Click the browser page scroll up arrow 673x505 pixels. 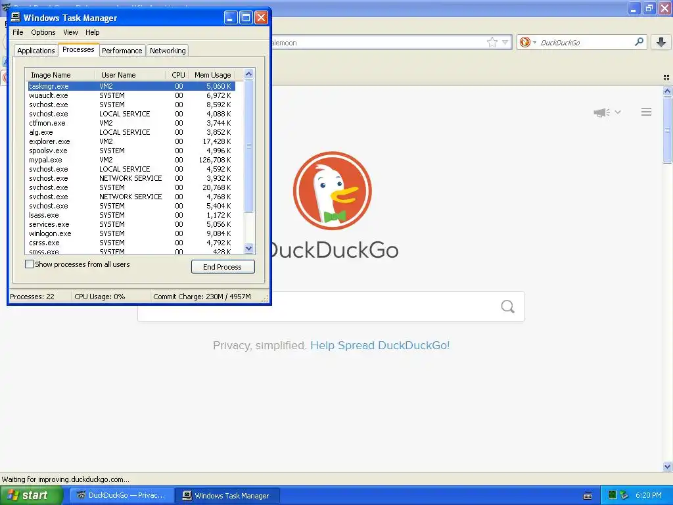[x=667, y=91]
